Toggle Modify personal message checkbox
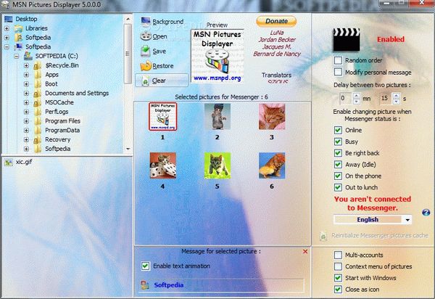 tap(338, 73)
